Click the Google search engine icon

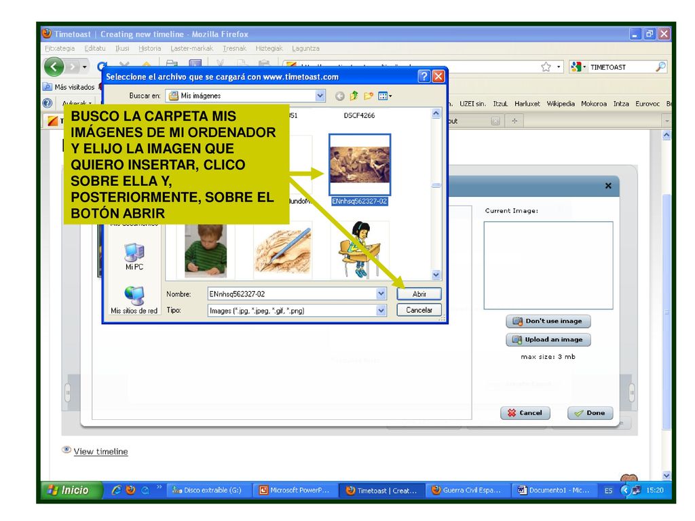576,67
